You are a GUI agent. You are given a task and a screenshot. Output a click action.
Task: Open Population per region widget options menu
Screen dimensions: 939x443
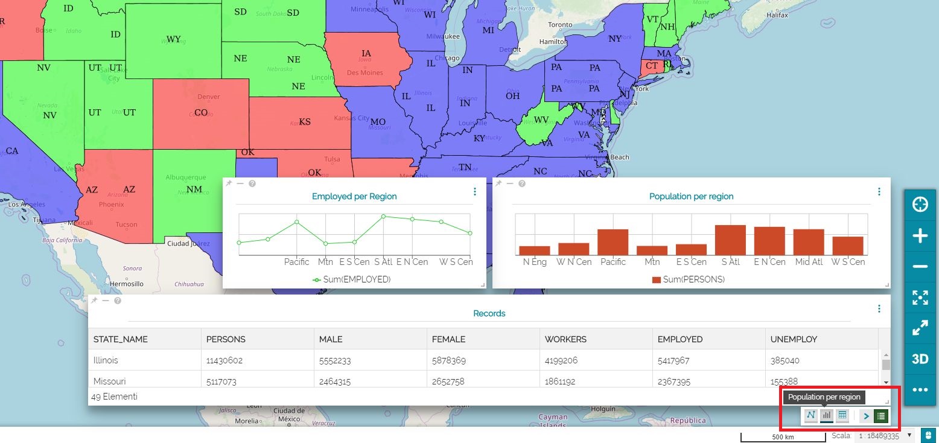tap(879, 192)
